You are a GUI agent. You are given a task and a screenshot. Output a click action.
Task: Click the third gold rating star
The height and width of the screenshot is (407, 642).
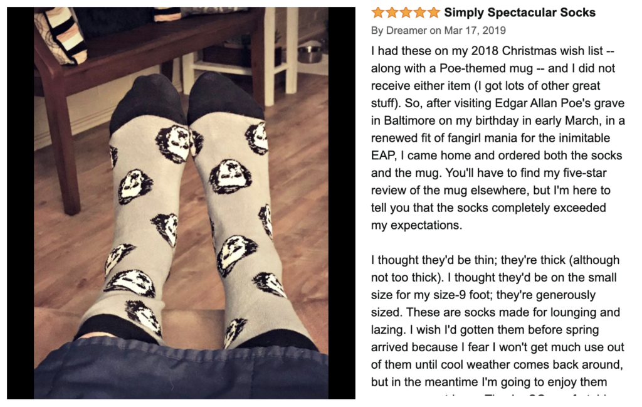406,13
